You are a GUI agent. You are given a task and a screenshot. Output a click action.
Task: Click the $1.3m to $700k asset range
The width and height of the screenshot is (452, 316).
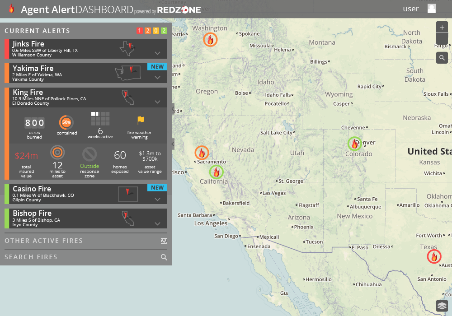tap(150, 156)
